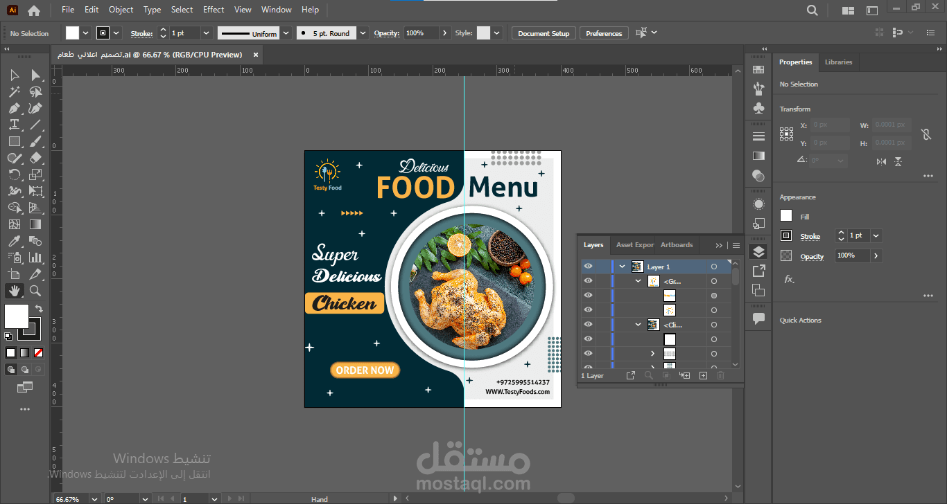Select the Eraser tool
Image resolution: width=947 pixels, height=504 pixels.
point(35,158)
